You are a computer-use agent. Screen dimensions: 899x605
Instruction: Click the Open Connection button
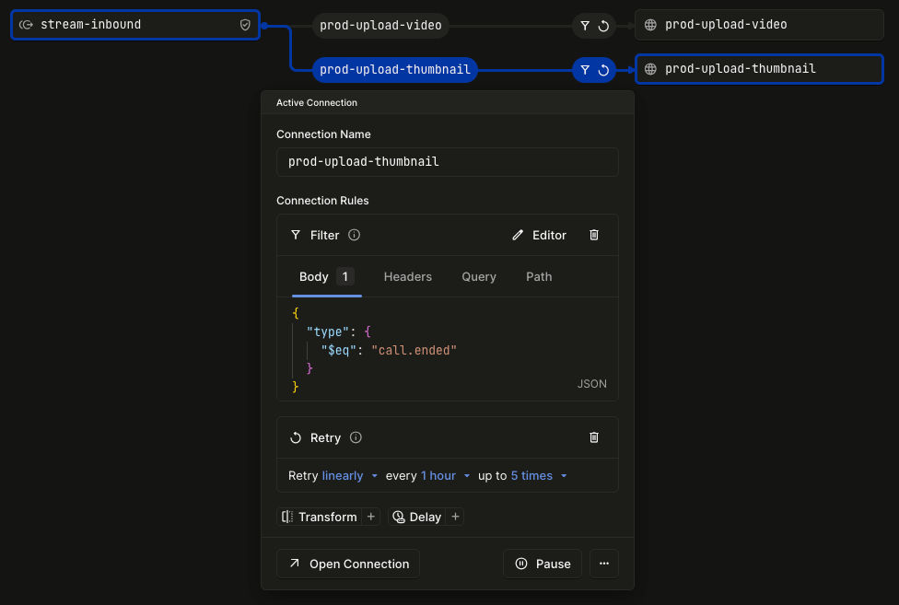(x=348, y=564)
